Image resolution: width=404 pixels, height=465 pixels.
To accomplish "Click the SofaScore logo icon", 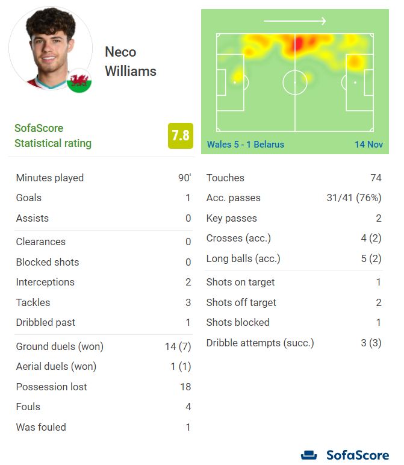I will click(309, 455).
